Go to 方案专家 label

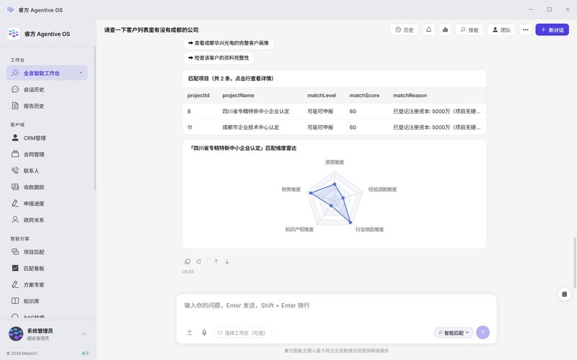(x=34, y=284)
